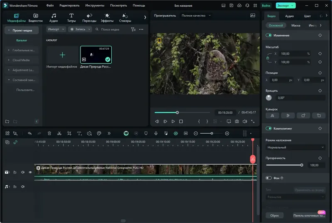Click the Сброс button
The image size is (332, 223).
pyautogui.click(x=274, y=216)
